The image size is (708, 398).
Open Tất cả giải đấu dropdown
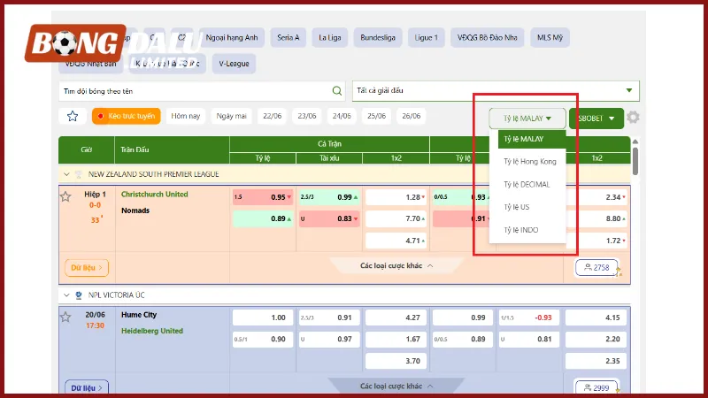click(x=496, y=91)
